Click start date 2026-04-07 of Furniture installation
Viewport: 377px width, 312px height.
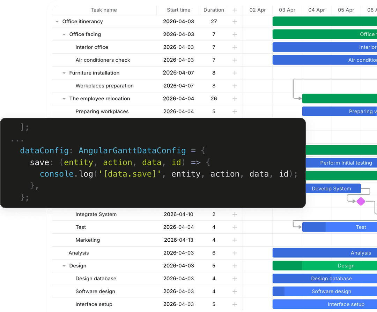pos(178,73)
